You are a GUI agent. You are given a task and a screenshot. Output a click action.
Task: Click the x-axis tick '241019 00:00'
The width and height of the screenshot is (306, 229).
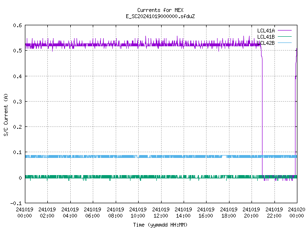pos(24,212)
